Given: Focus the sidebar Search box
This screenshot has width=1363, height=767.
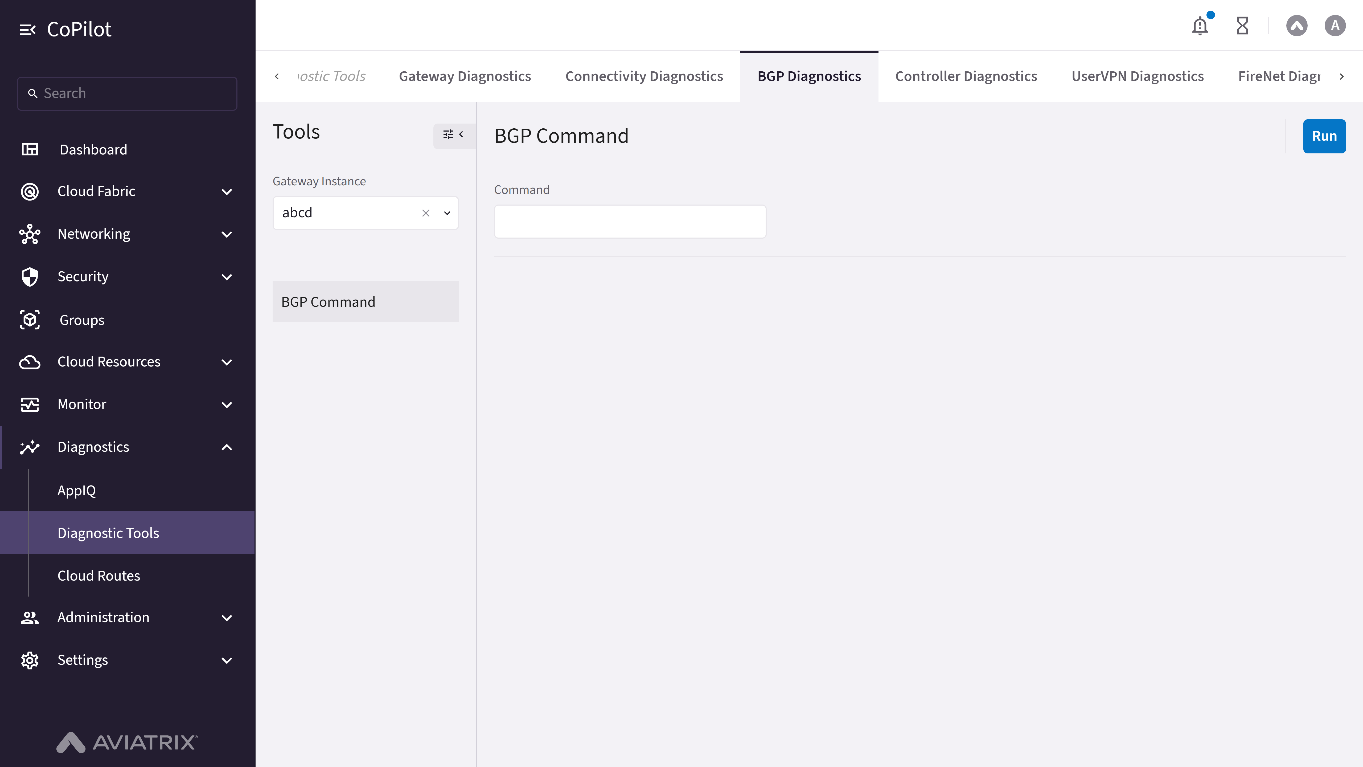Looking at the screenshot, I should click(x=127, y=94).
